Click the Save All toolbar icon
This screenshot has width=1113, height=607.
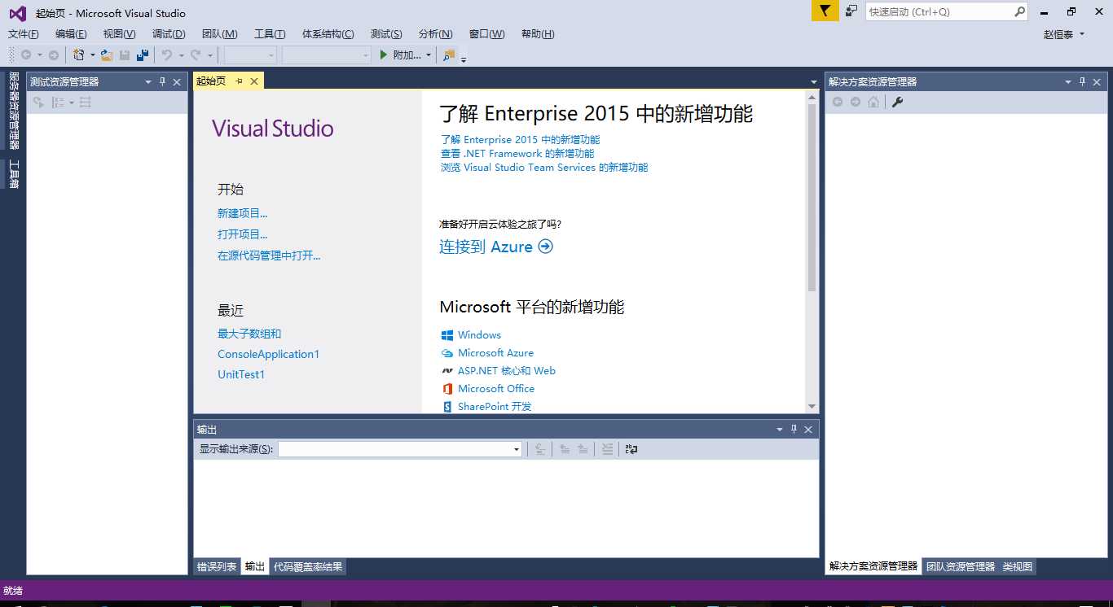coord(143,55)
